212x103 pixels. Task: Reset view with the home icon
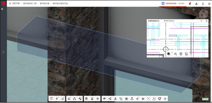(x=194, y=10)
